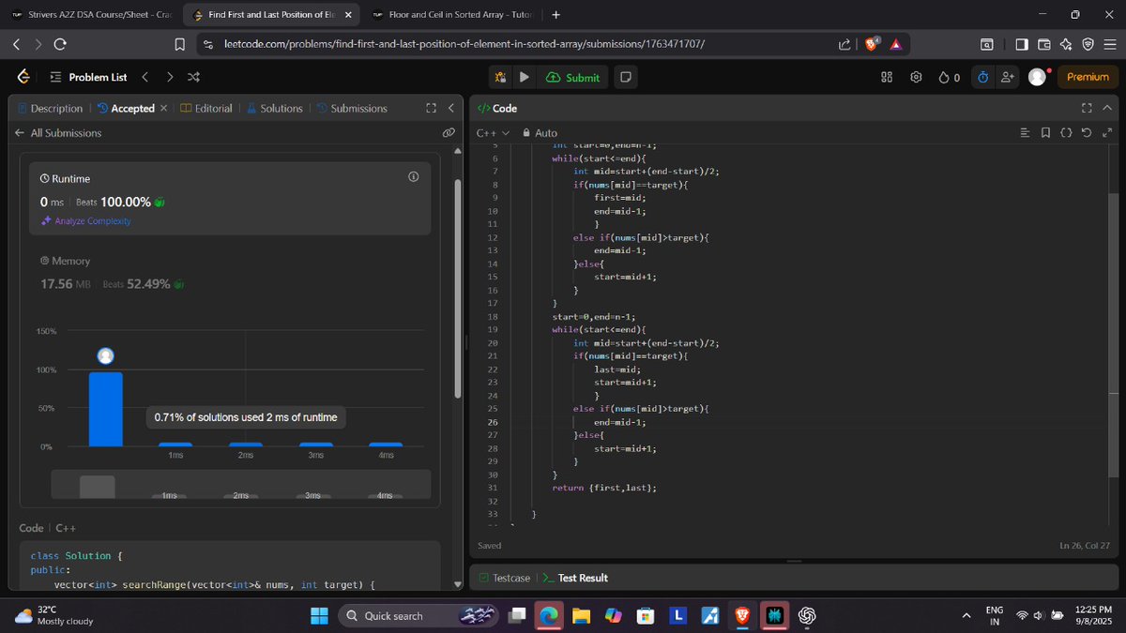Image resolution: width=1126 pixels, height=633 pixels.
Task: Close the Accepted results tab
Action: point(163,108)
